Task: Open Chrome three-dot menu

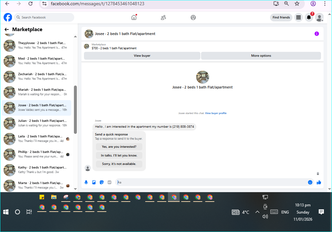Action: point(325,4)
